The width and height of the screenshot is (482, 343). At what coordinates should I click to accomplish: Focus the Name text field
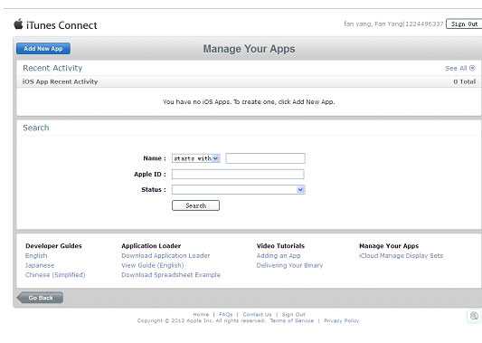pyautogui.click(x=265, y=158)
